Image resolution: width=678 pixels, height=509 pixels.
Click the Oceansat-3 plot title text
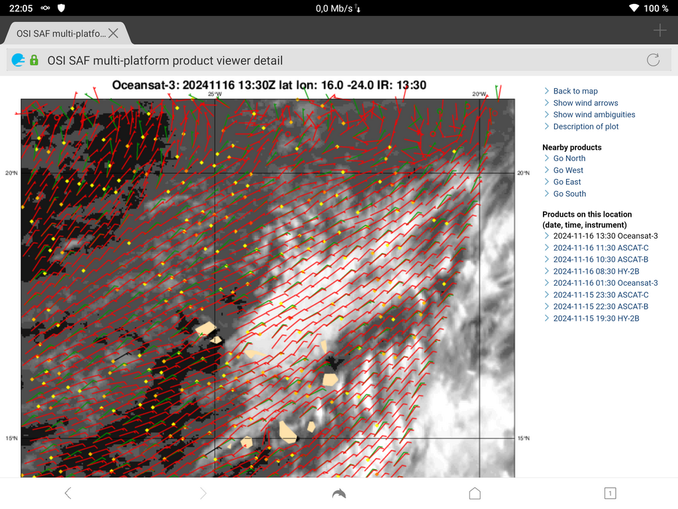[x=269, y=85]
